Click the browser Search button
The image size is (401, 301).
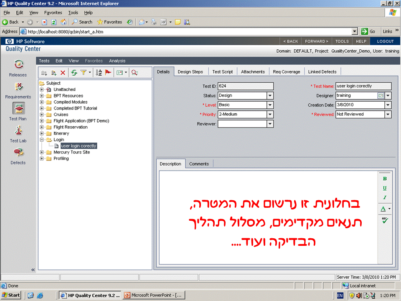pos(82,22)
